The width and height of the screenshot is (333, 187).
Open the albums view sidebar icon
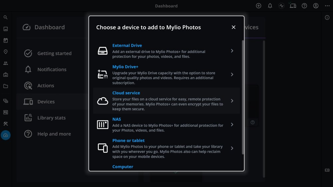pos(6,74)
